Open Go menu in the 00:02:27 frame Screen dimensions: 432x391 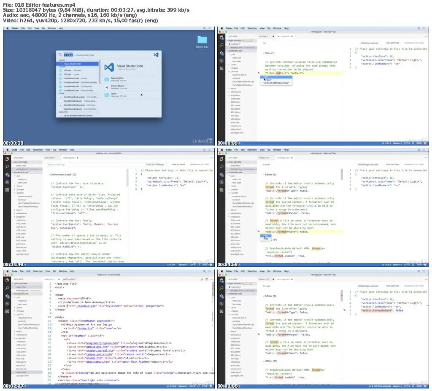coord(54,271)
